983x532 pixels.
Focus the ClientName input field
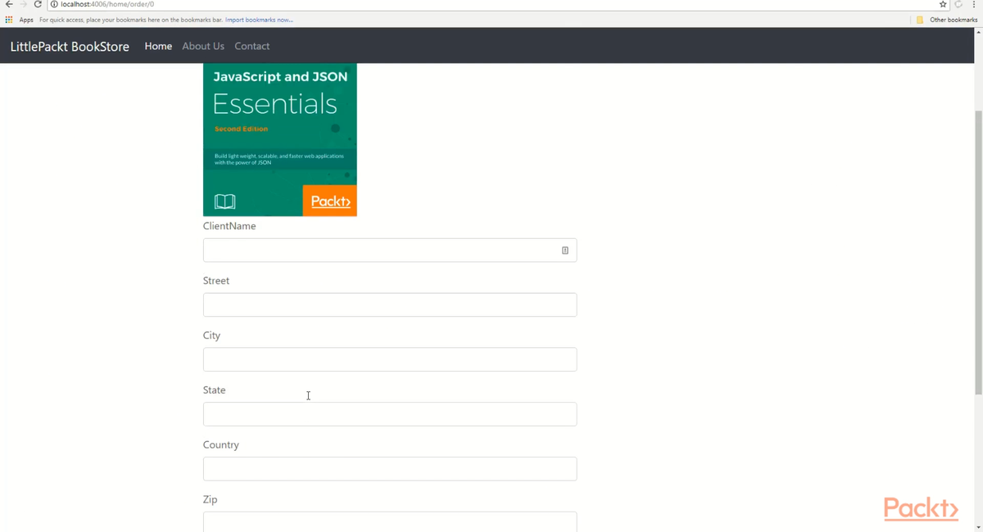click(x=390, y=250)
